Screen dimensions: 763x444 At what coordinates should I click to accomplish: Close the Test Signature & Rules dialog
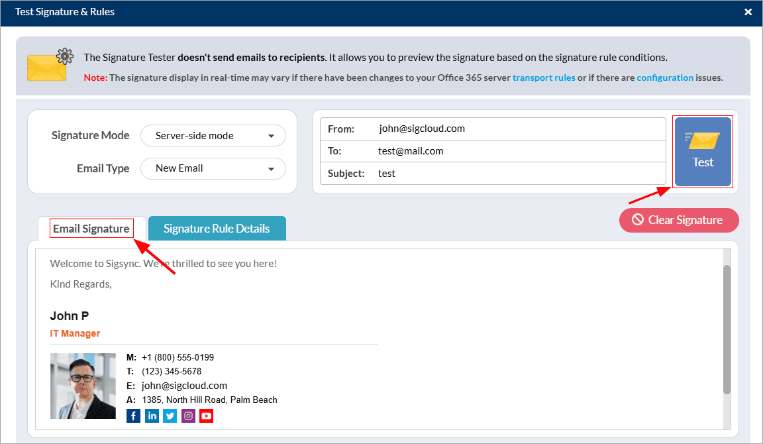[748, 12]
